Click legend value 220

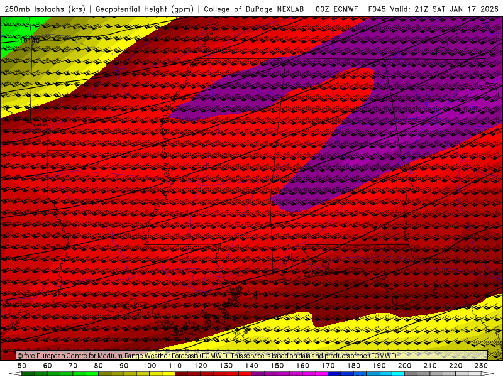pyautogui.click(x=455, y=366)
